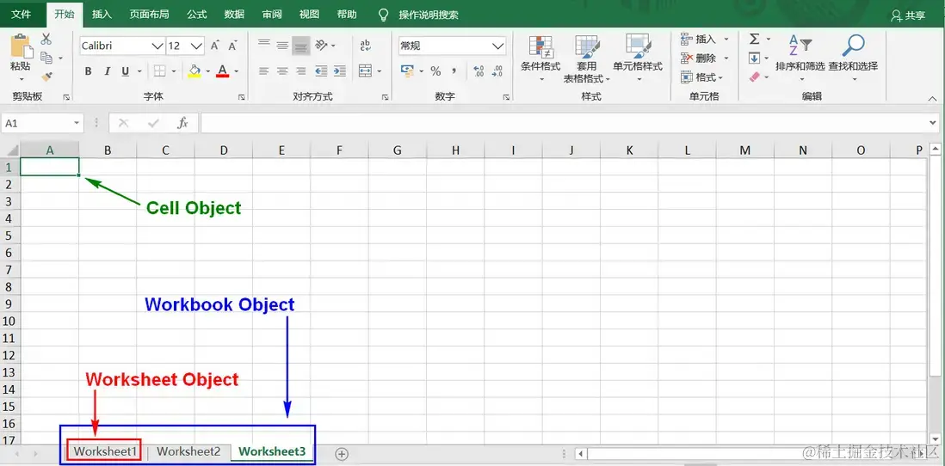
Task: Open the Calibri font name dropdown
Action: [157, 46]
